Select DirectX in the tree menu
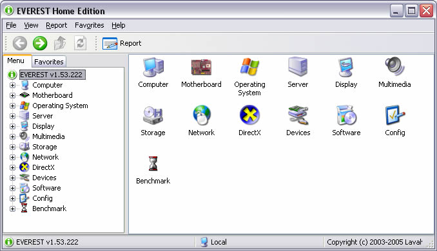The height and width of the screenshot is (251, 437). 43,167
